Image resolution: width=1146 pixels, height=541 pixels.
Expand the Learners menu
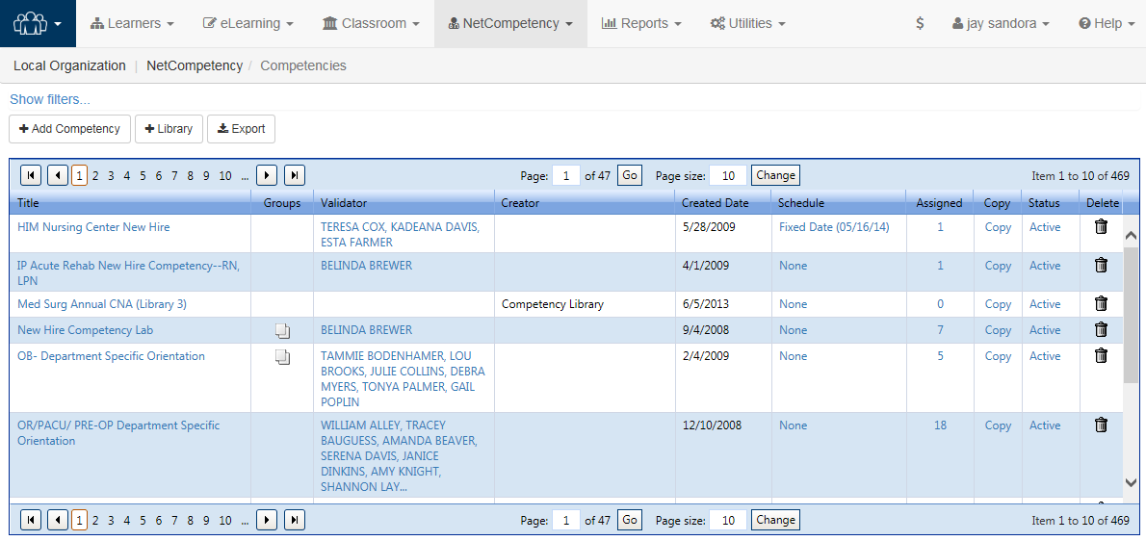tap(133, 23)
